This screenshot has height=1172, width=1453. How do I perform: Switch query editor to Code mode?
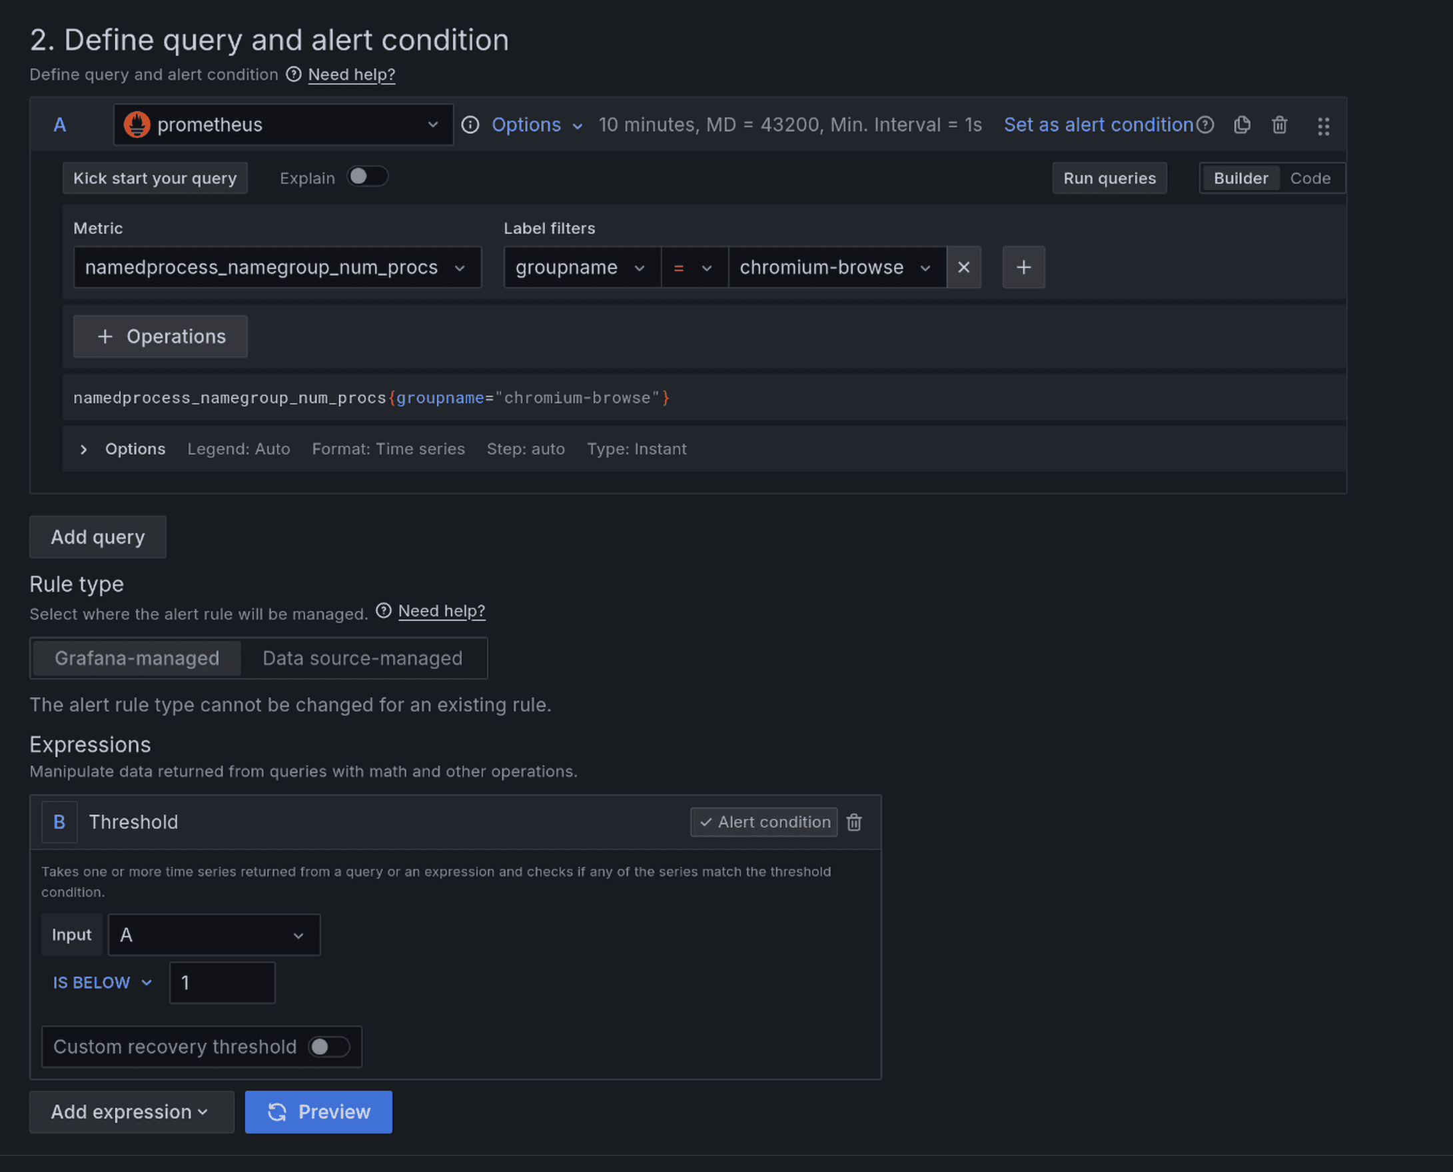(x=1309, y=178)
